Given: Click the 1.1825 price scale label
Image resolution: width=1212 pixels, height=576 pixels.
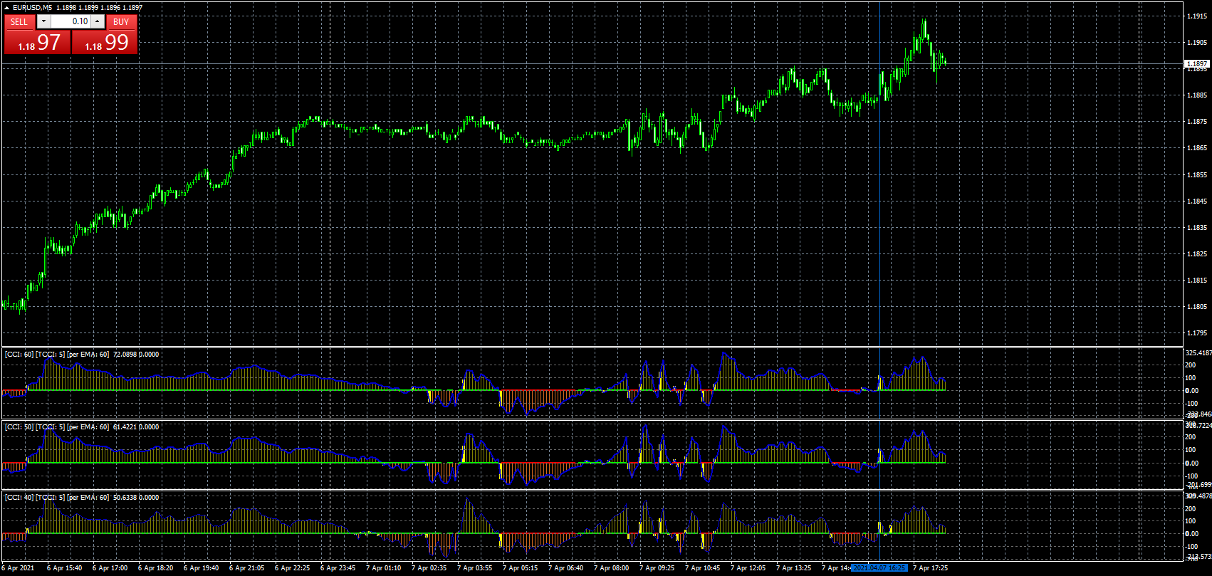Looking at the screenshot, I should coord(1197,253).
